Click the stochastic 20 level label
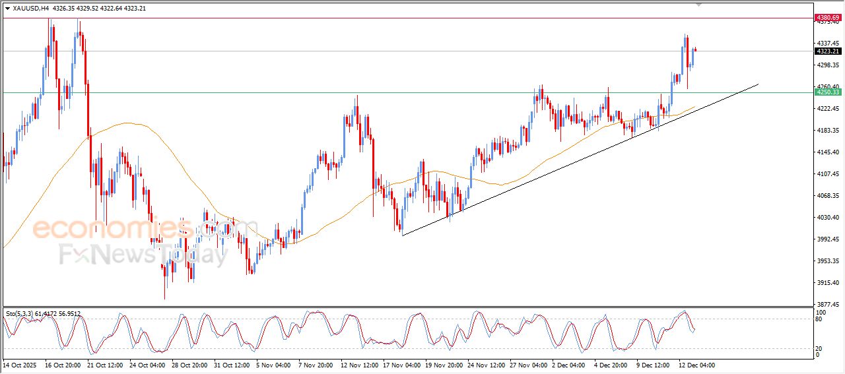 [x=821, y=348]
